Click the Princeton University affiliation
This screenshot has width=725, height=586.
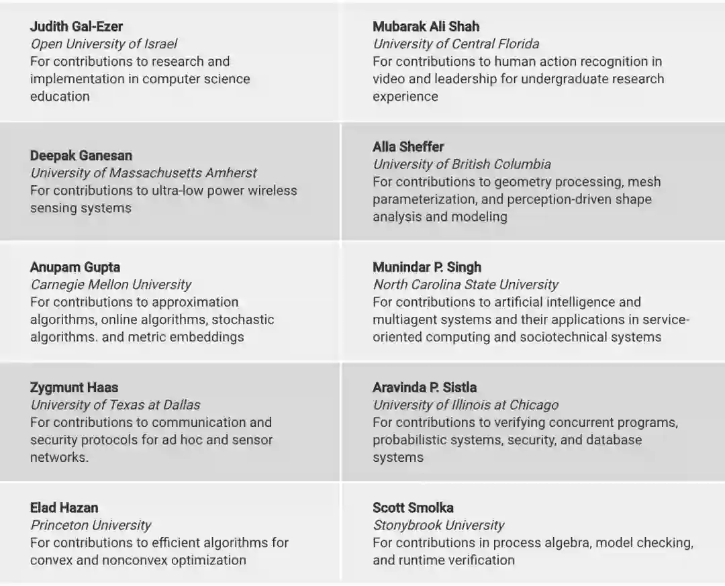point(91,525)
